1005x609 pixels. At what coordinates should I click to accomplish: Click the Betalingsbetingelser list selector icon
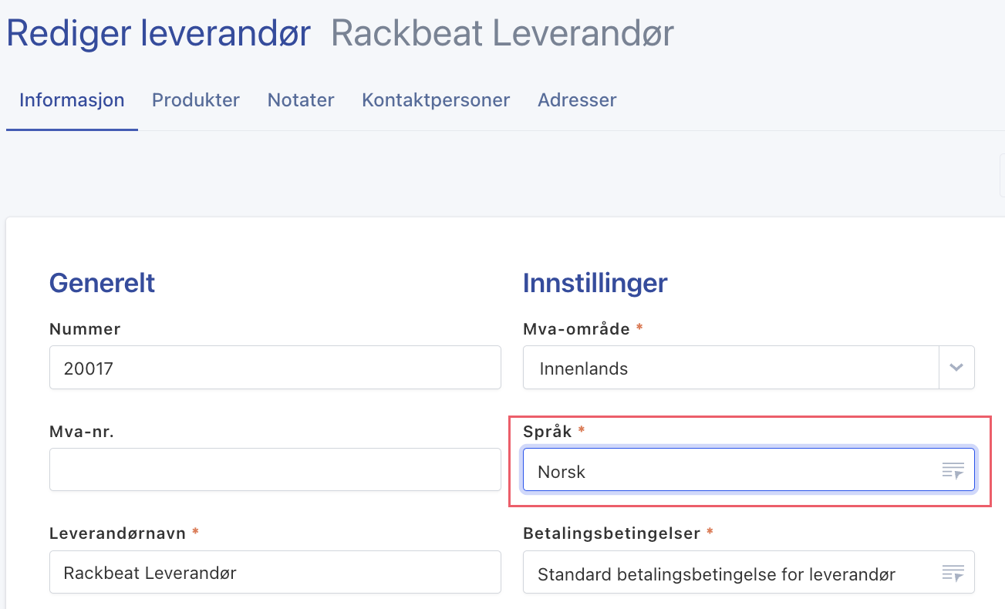[953, 573]
